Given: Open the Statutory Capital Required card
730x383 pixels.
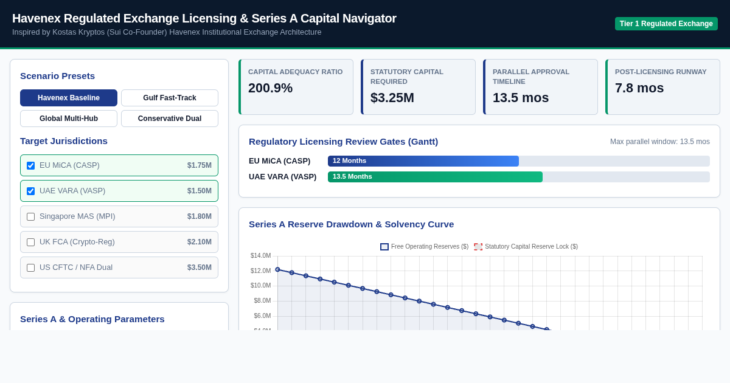Looking at the screenshot, I should [418, 87].
